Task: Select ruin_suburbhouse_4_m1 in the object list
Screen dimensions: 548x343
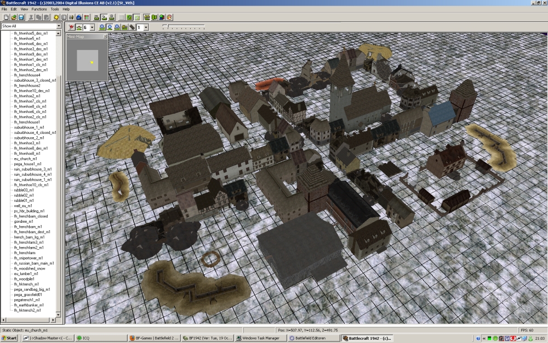Action: pos(33,175)
